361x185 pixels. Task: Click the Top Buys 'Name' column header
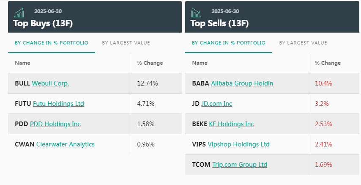point(22,63)
